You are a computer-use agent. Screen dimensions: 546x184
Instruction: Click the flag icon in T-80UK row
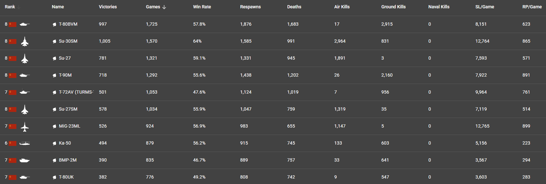coord(13,177)
